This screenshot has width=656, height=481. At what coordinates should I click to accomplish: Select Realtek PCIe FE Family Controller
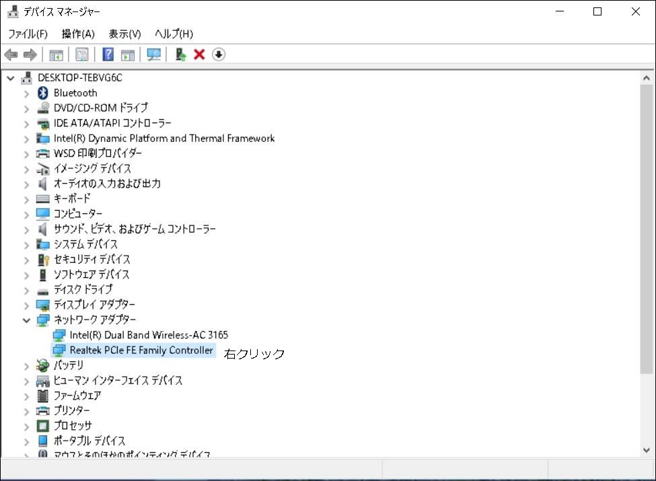(141, 350)
